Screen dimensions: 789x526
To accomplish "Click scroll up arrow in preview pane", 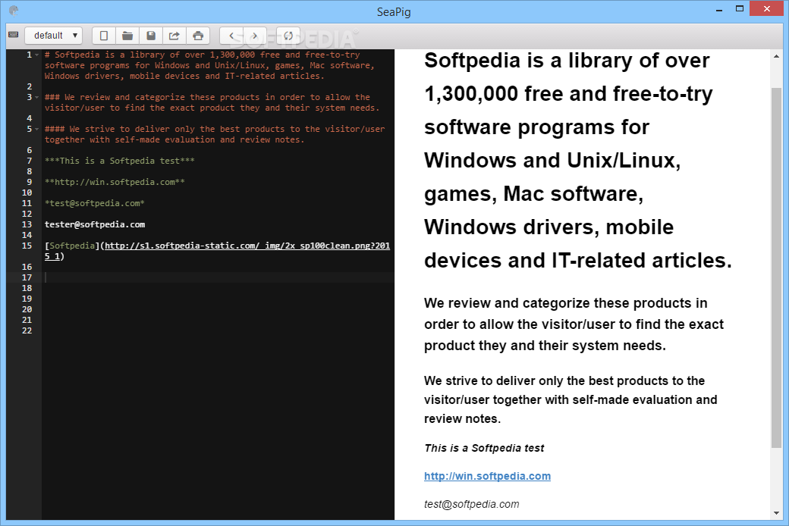I will coord(776,56).
